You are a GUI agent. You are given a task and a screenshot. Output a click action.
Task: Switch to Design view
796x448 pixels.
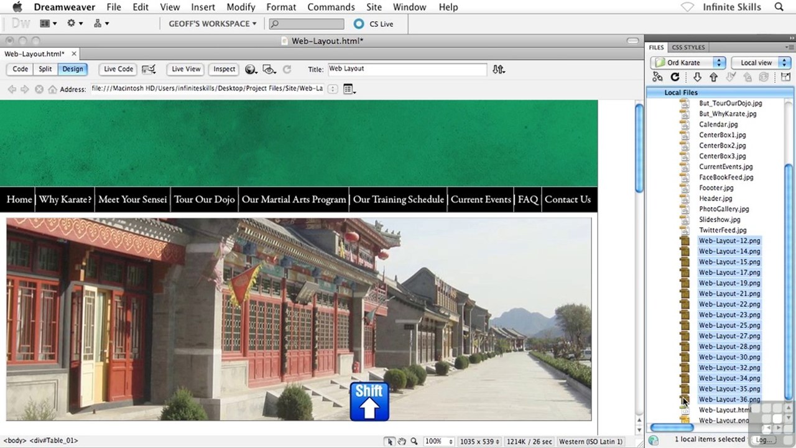pyautogui.click(x=72, y=69)
